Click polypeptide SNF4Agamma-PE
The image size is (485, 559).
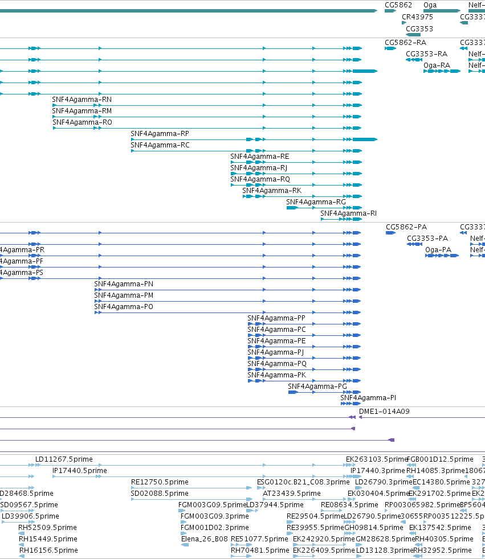coord(276,341)
